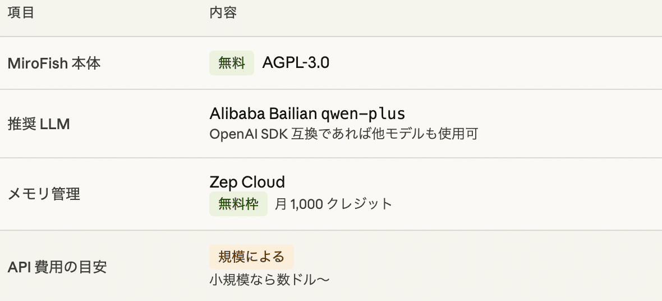Click the green 無料 badge

[x=232, y=63]
